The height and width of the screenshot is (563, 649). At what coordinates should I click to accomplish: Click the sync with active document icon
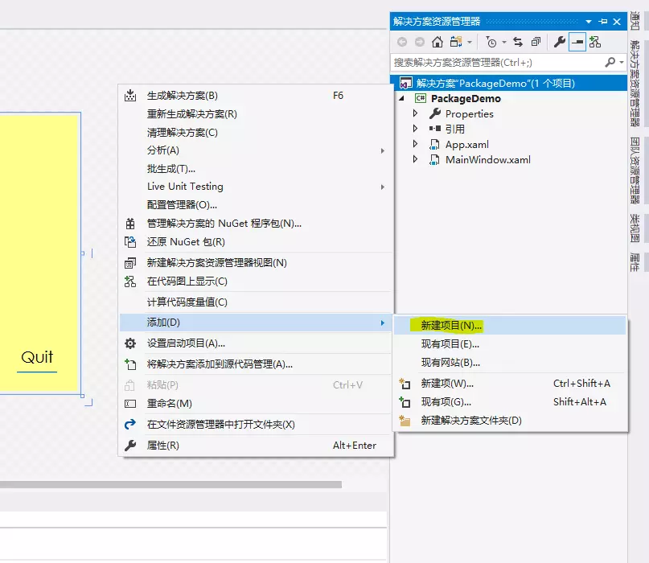[x=518, y=42]
